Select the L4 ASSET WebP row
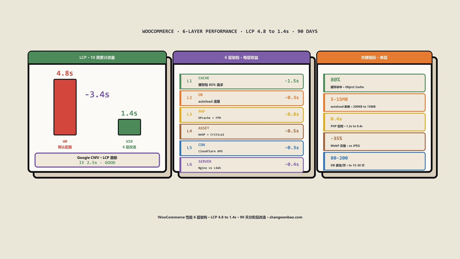The width and height of the screenshot is (460, 259). (241, 132)
